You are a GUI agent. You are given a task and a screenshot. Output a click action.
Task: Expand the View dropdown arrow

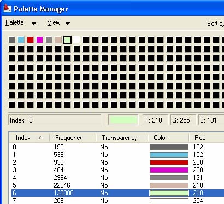coord(68,24)
